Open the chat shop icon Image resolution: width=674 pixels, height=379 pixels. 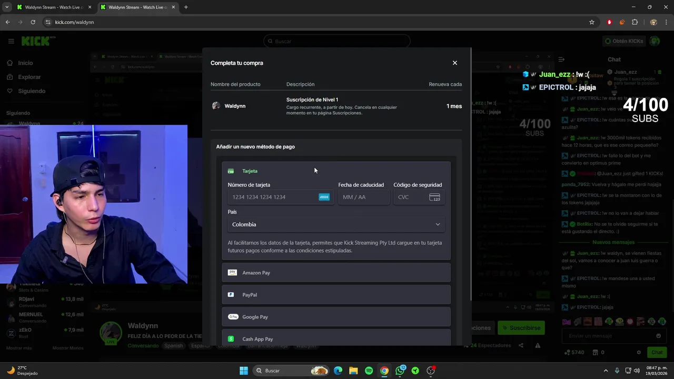595,352
